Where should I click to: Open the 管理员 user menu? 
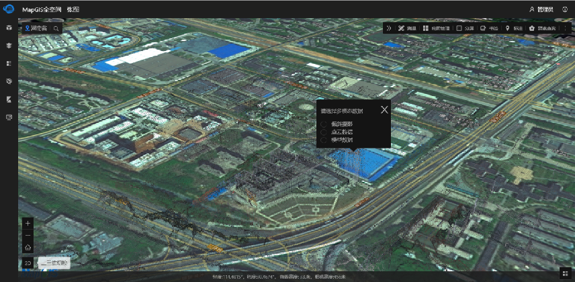[x=541, y=9]
